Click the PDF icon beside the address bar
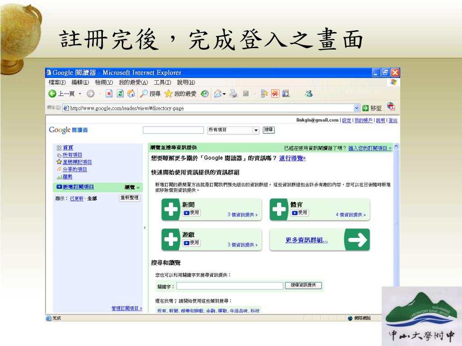The height and width of the screenshot is (346, 462). [391, 106]
